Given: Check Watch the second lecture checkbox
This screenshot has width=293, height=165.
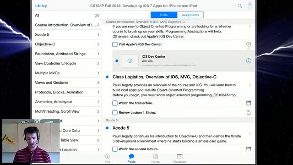Looking at the screenshot, I should click(x=115, y=149).
